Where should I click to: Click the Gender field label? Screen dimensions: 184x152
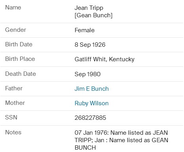pos(15,30)
